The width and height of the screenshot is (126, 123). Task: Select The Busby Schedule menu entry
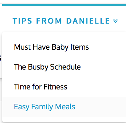click(x=47, y=67)
